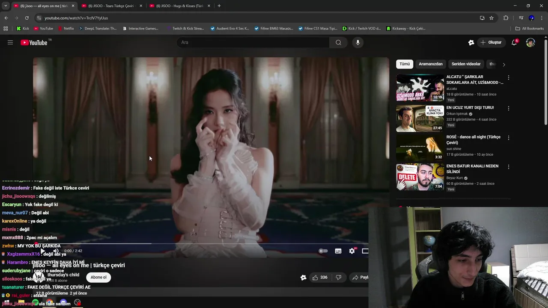Click the icon left of the Oluştur button
548x308 pixels.
click(471, 42)
